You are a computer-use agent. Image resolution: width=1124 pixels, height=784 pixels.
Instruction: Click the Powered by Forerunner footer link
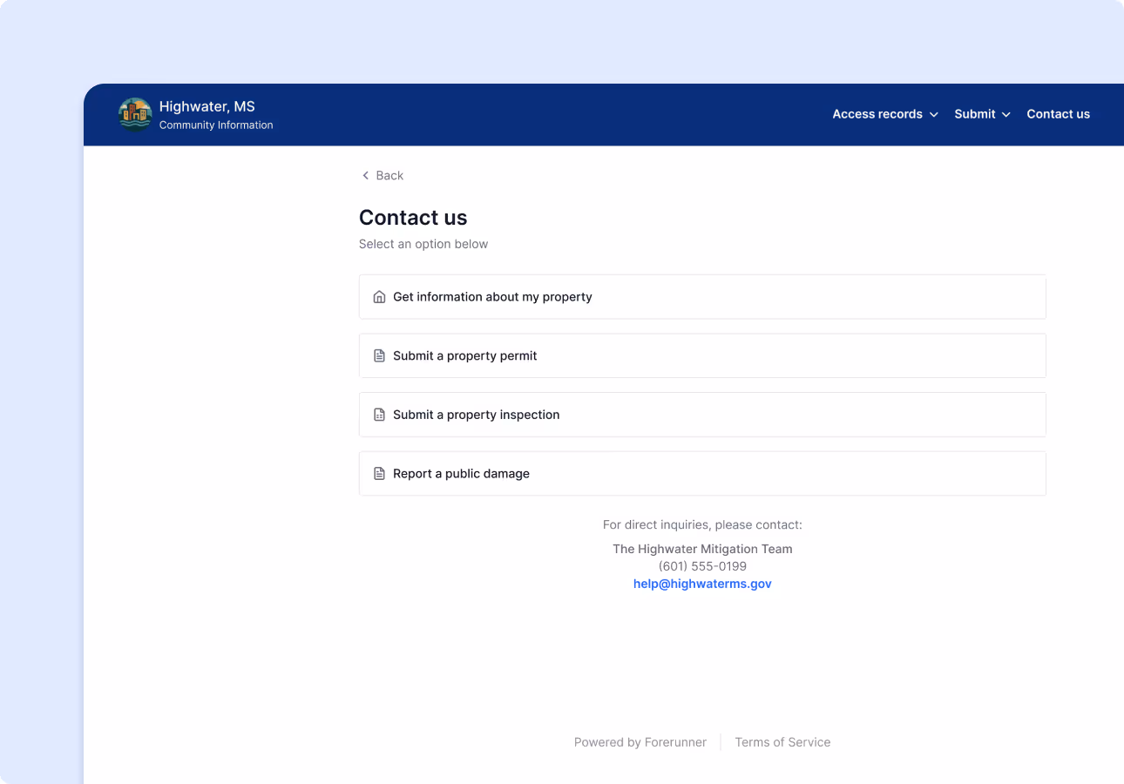[640, 742]
